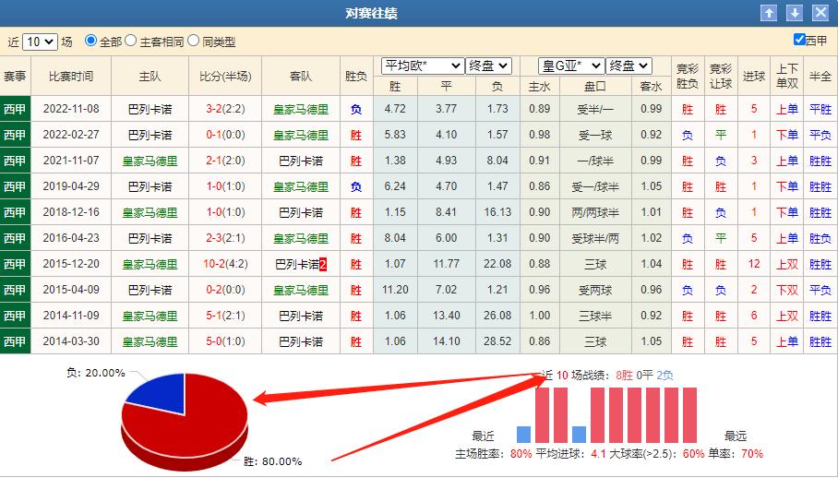Click the 进球 column header

coord(754,77)
